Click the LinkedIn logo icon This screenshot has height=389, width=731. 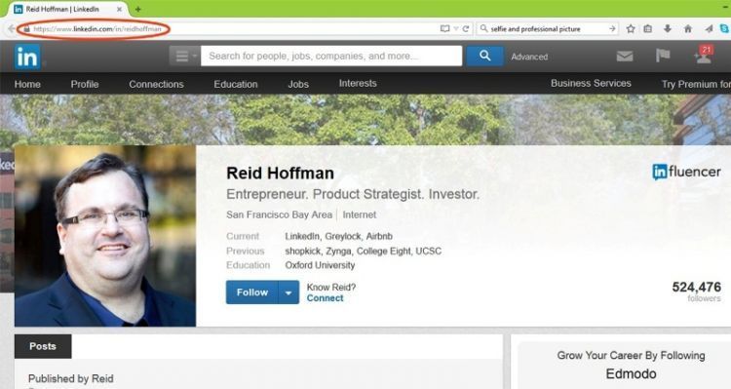click(27, 57)
